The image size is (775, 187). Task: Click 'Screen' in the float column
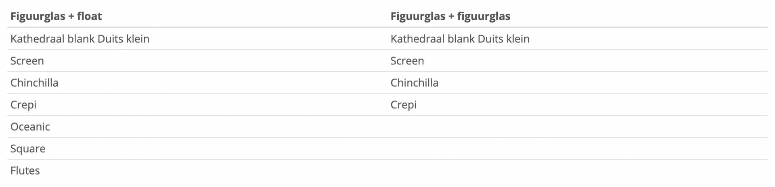(x=27, y=61)
